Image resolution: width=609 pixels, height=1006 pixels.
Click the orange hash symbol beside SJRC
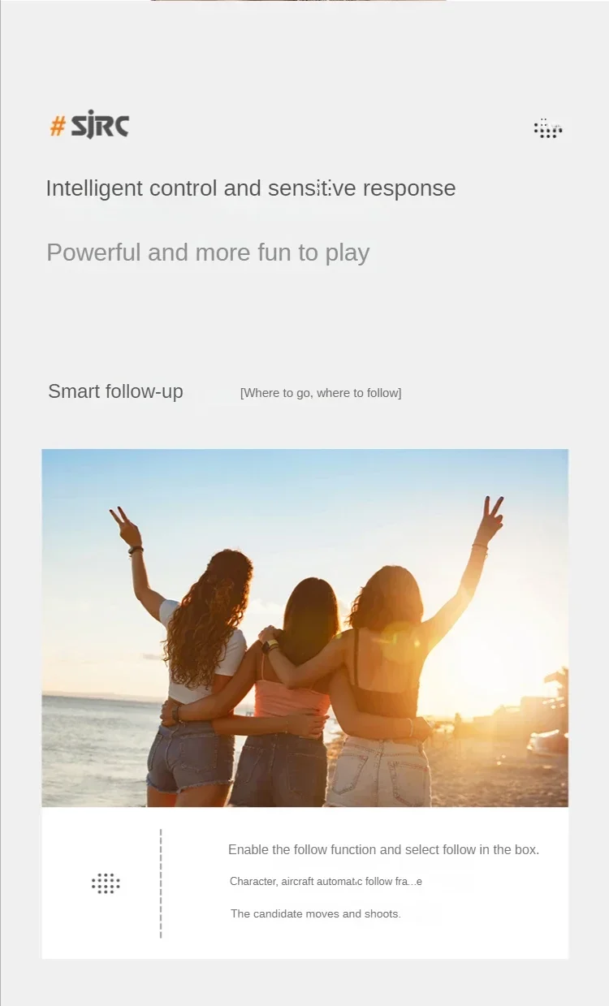coord(58,126)
